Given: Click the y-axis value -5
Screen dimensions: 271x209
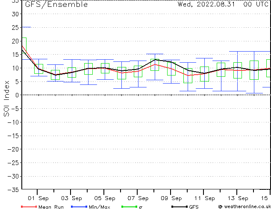Looking at the screenshot, I should click(x=15, y=109).
